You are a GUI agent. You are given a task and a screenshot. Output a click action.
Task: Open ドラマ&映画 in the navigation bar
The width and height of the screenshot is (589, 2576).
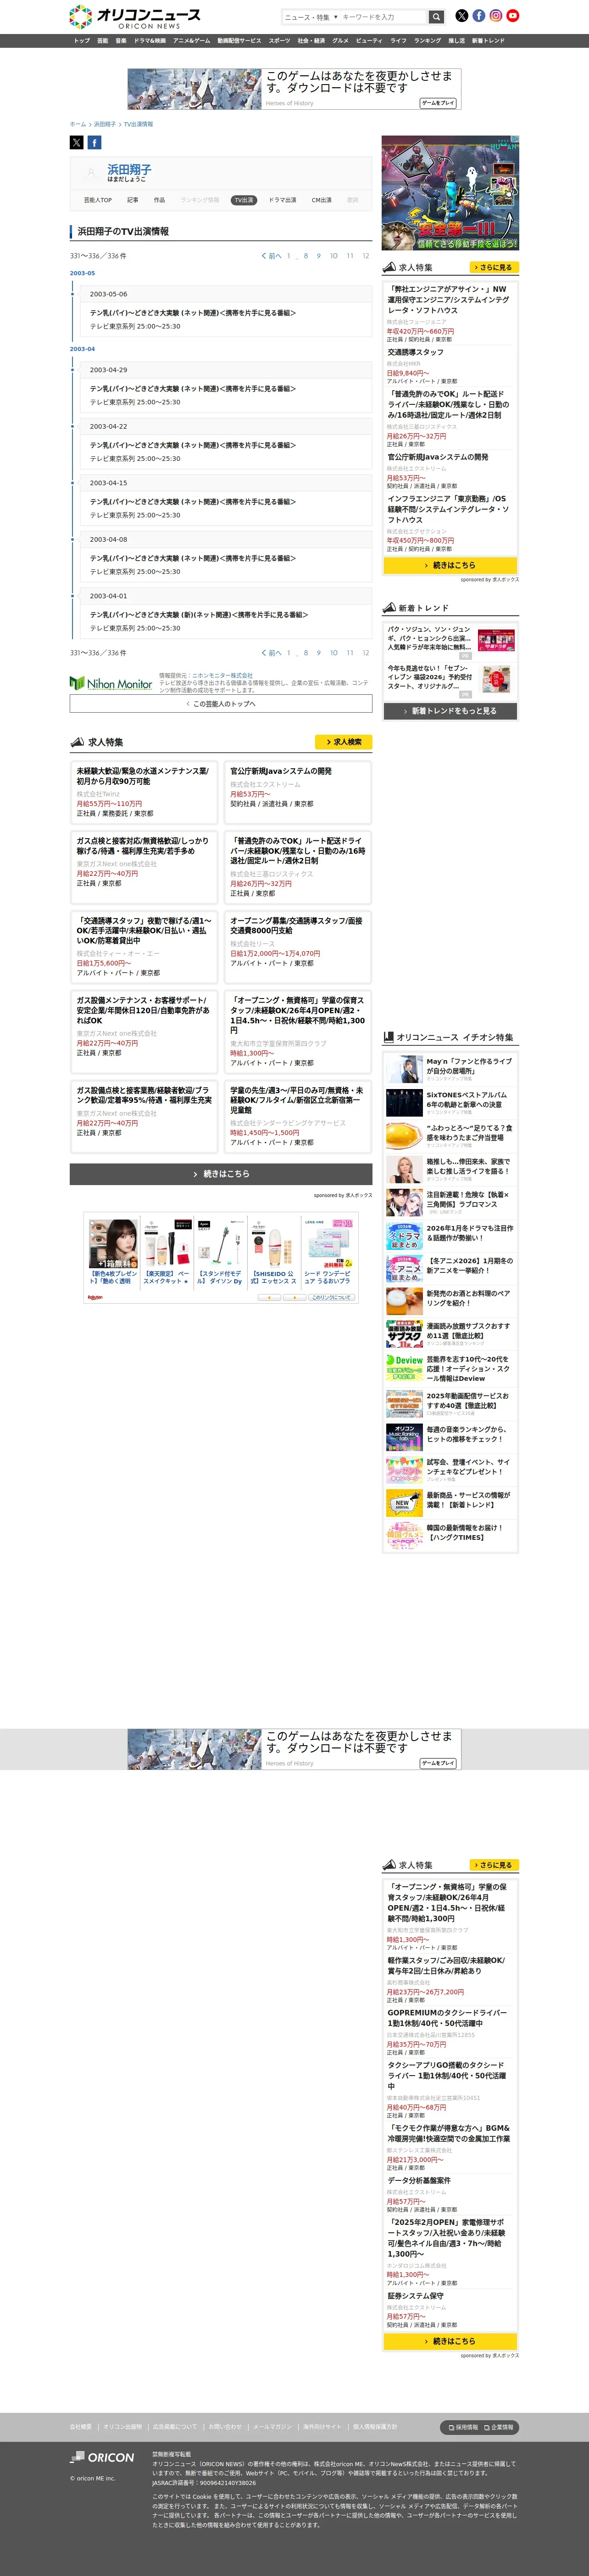[150, 41]
